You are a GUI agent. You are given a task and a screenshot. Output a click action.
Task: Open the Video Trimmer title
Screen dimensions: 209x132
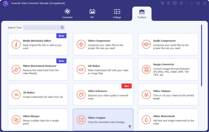(x=162, y=91)
